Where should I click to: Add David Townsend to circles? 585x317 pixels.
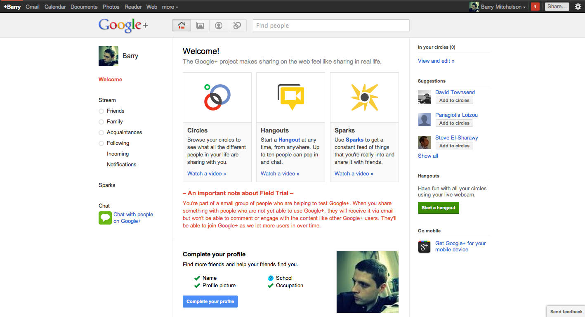click(x=454, y=100)
